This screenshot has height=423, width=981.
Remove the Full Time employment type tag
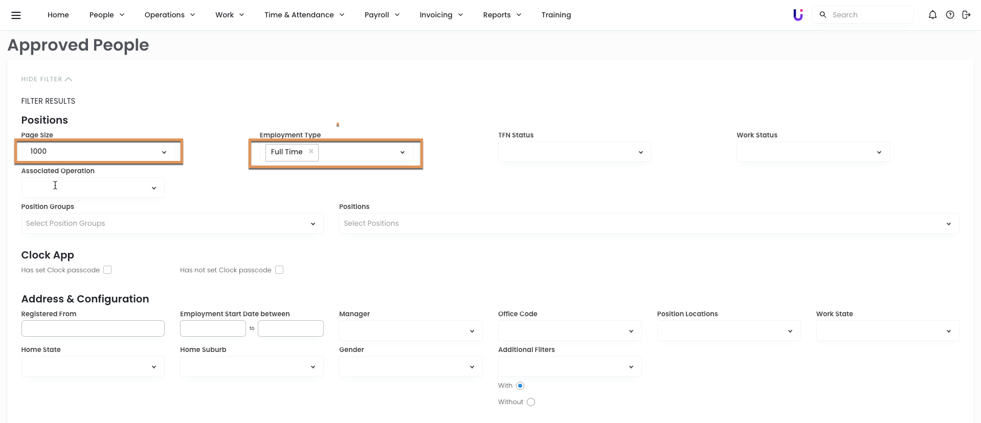coord(311,151)
